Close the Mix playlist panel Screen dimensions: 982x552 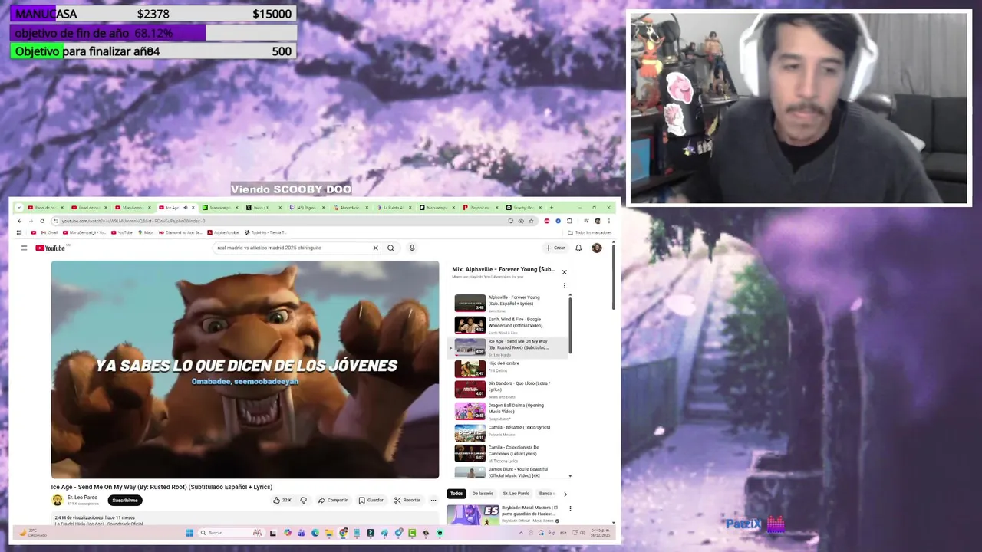[x=564, y=272]
